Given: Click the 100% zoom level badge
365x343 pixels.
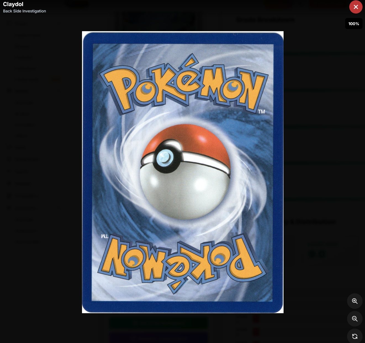Looking at the screenshot, I should click(x=354, y=24).
